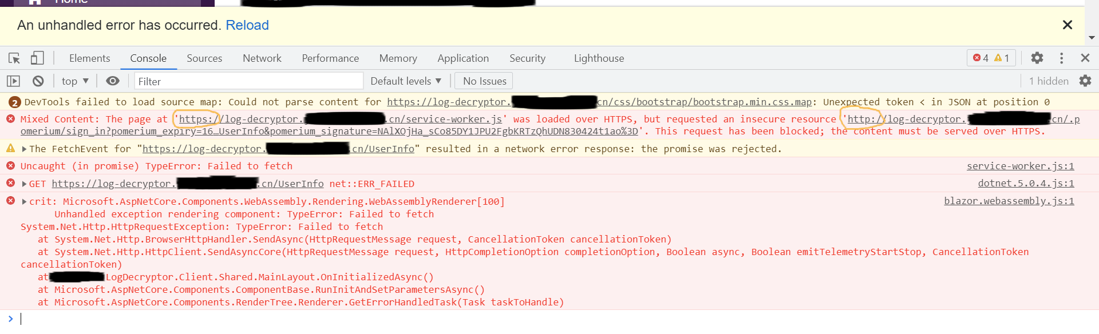Click the Reload link in the banner
Image resolution: width=1099 pixels, height=334 pixels.
coord(247,25)
